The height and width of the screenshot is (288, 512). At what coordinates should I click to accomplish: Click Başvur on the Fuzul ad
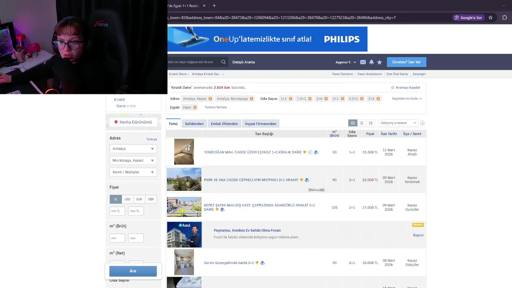(418, 235)
